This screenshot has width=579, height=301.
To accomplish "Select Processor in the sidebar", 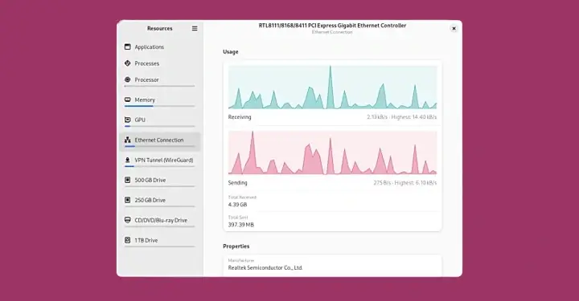I will pyautogui.click(x=159, y=81).
